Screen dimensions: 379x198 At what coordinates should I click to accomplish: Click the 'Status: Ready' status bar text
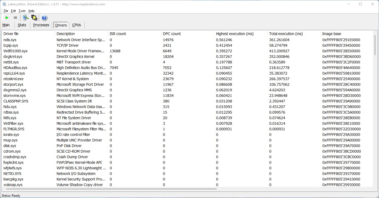[11, 196]
